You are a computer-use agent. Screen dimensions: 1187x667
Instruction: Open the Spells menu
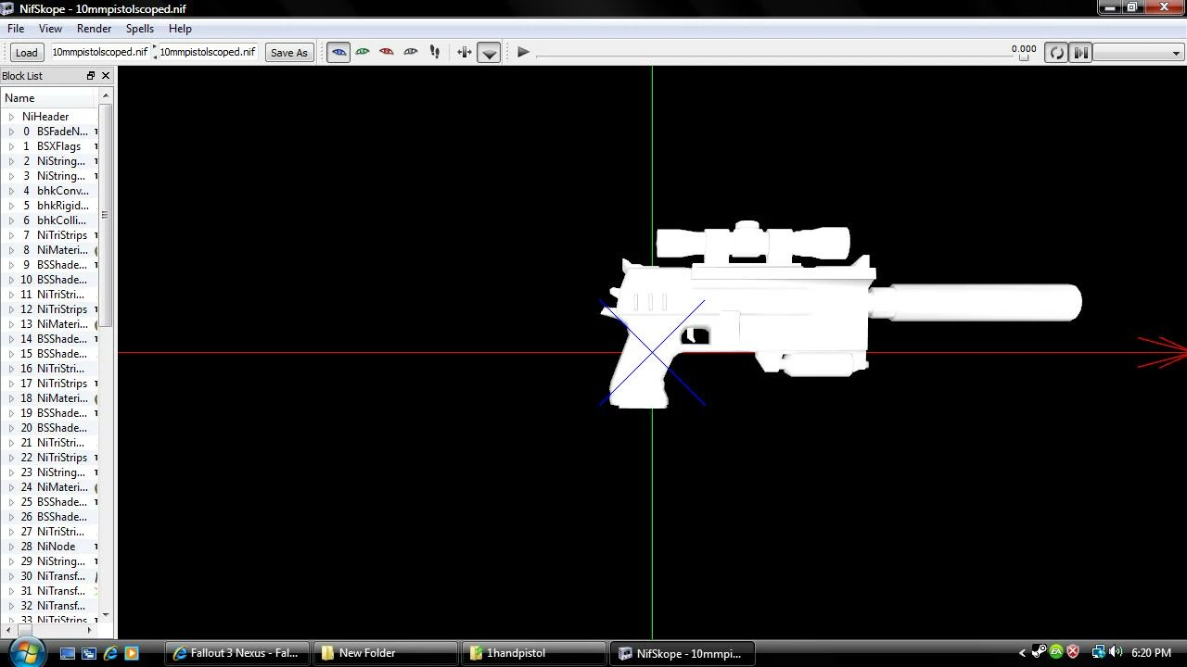(x=140, y=29)
